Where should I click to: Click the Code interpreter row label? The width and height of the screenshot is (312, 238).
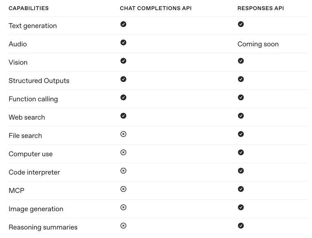pyautogui.click(x=34, y=172)
